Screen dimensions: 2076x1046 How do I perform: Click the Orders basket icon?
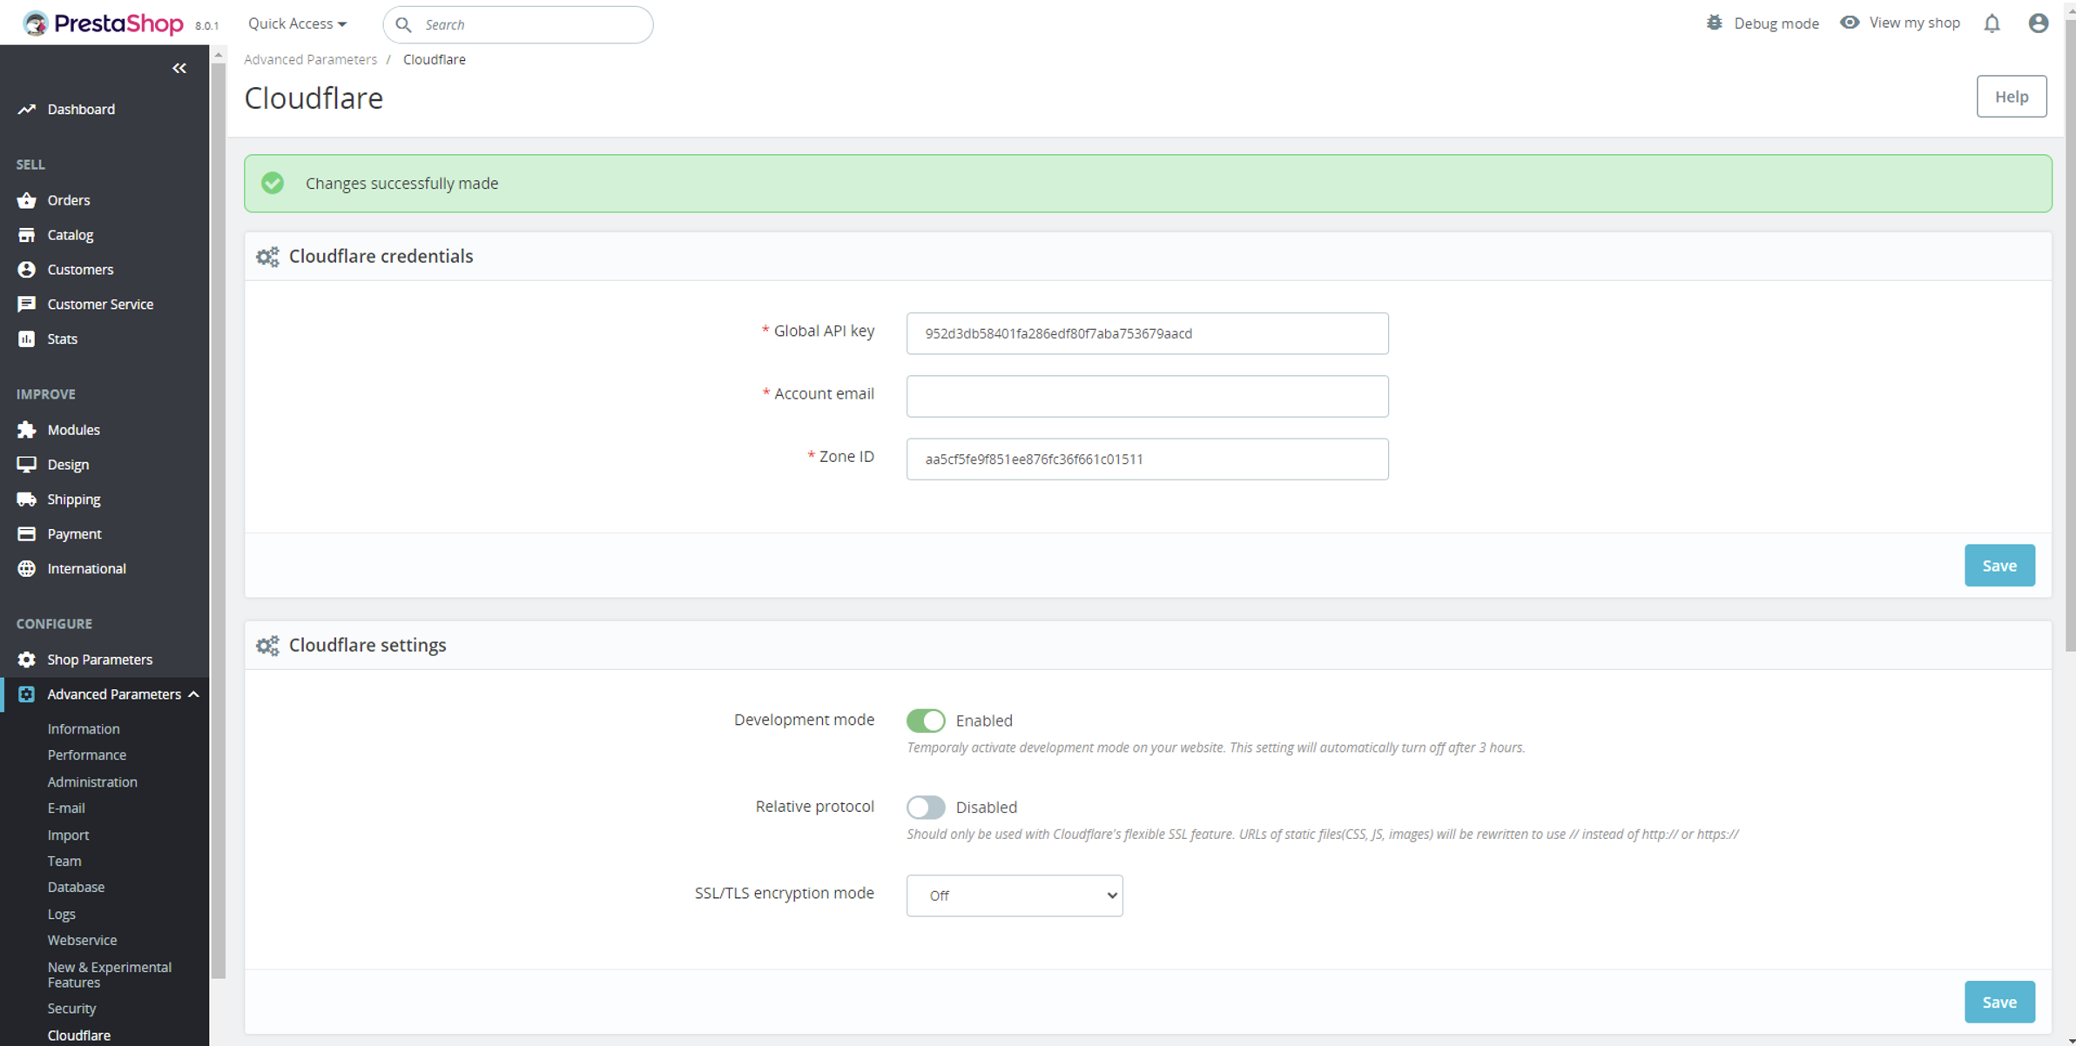click(27, 200)
